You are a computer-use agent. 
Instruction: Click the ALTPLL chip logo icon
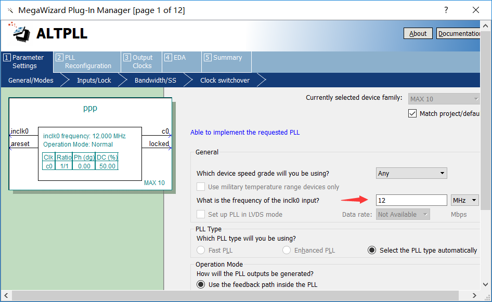[20, 33]
